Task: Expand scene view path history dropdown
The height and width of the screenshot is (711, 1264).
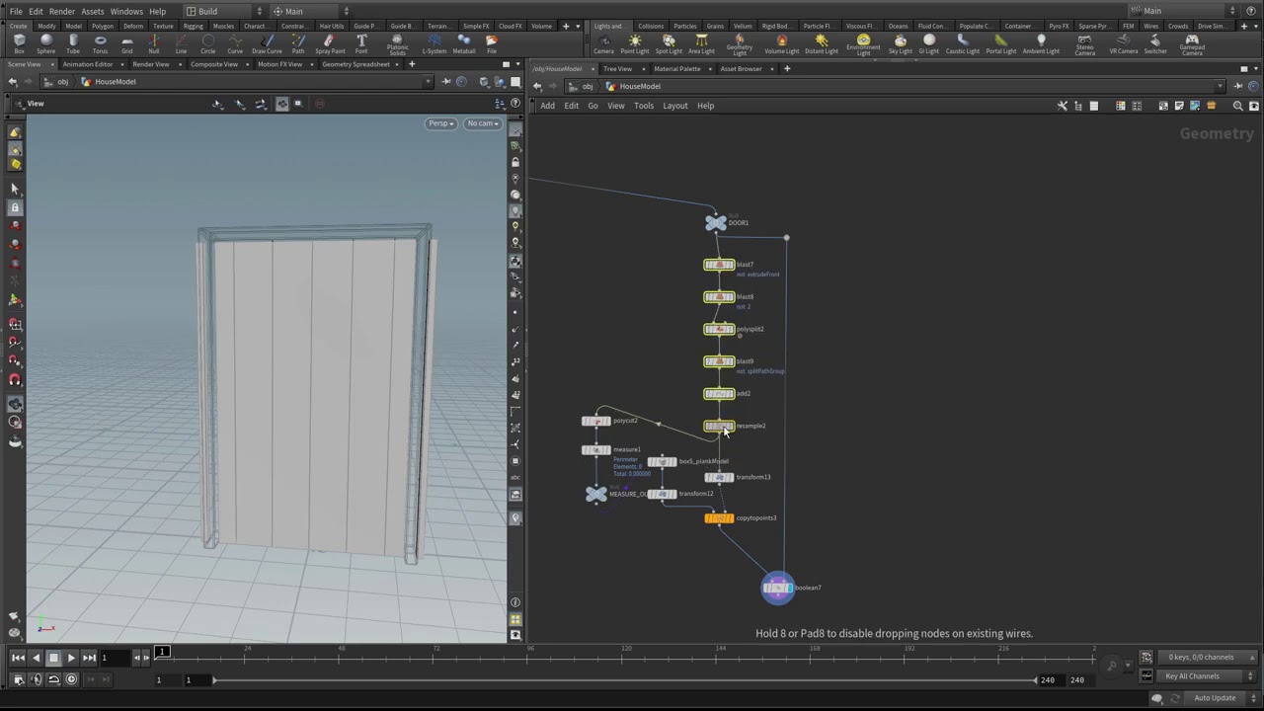Action: click(x=428, y=82)
